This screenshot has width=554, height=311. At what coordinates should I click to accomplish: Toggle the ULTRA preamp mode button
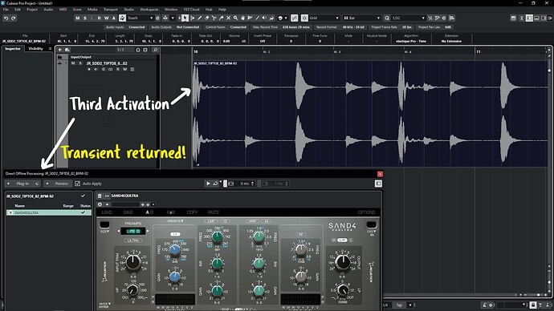pyautogui.click(x=133, y=240)
